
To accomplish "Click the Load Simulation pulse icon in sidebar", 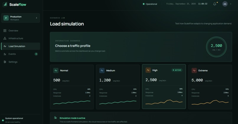I will click(5, 46).
